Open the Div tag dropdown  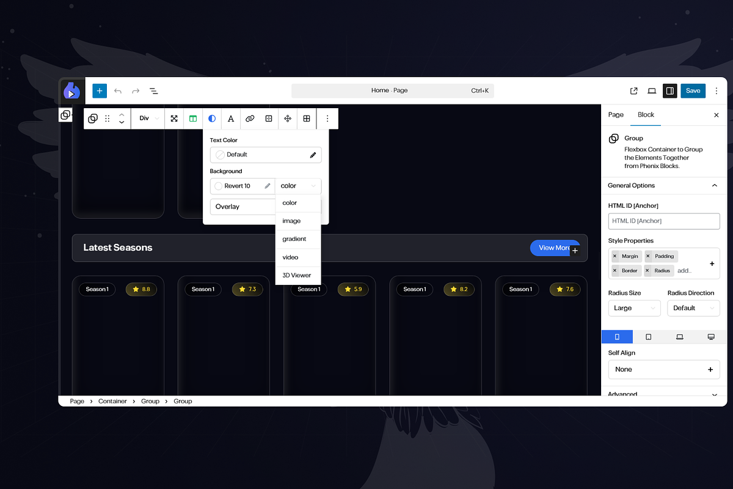tap(149, 119)
